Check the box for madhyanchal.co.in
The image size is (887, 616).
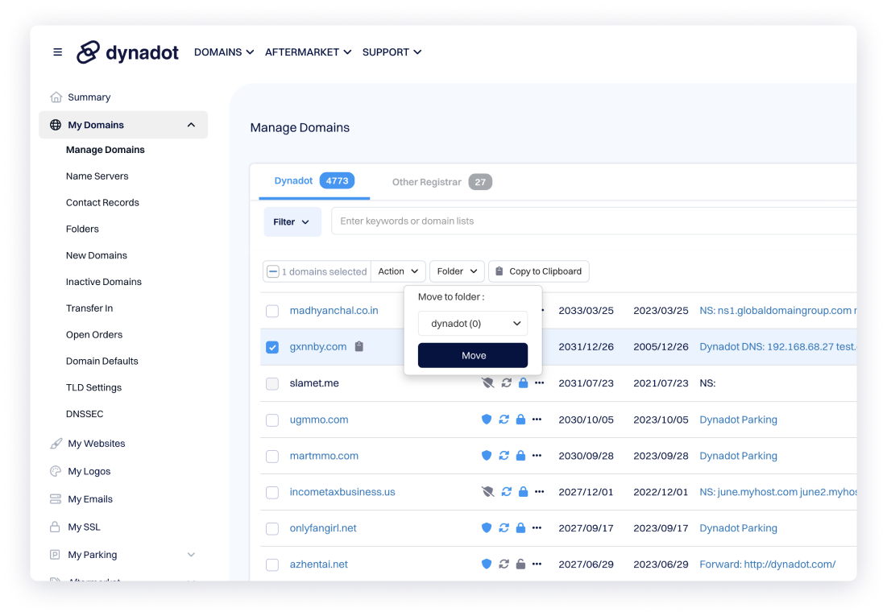point(272,311)
